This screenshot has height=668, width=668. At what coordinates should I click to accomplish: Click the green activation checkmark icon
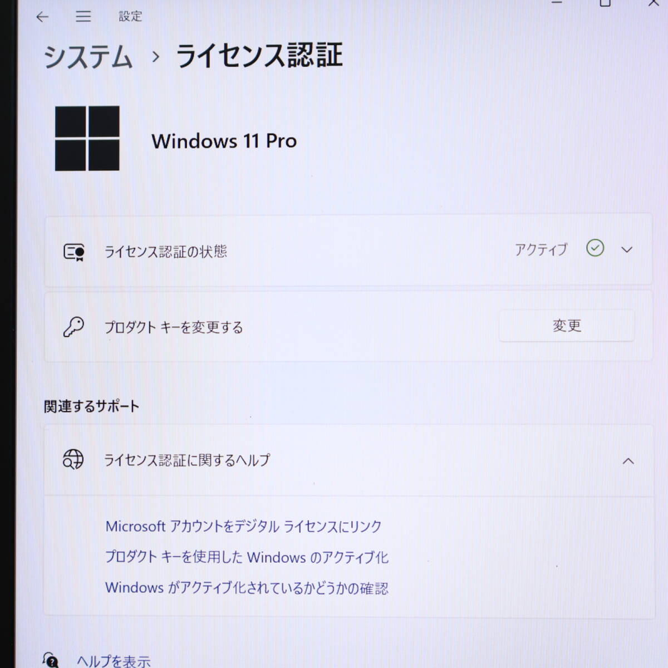595,248
